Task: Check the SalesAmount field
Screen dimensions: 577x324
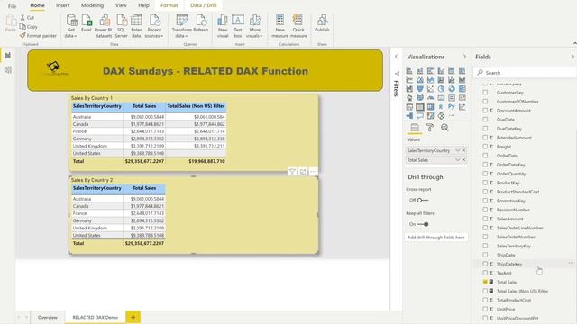Action: pos(485,219)
